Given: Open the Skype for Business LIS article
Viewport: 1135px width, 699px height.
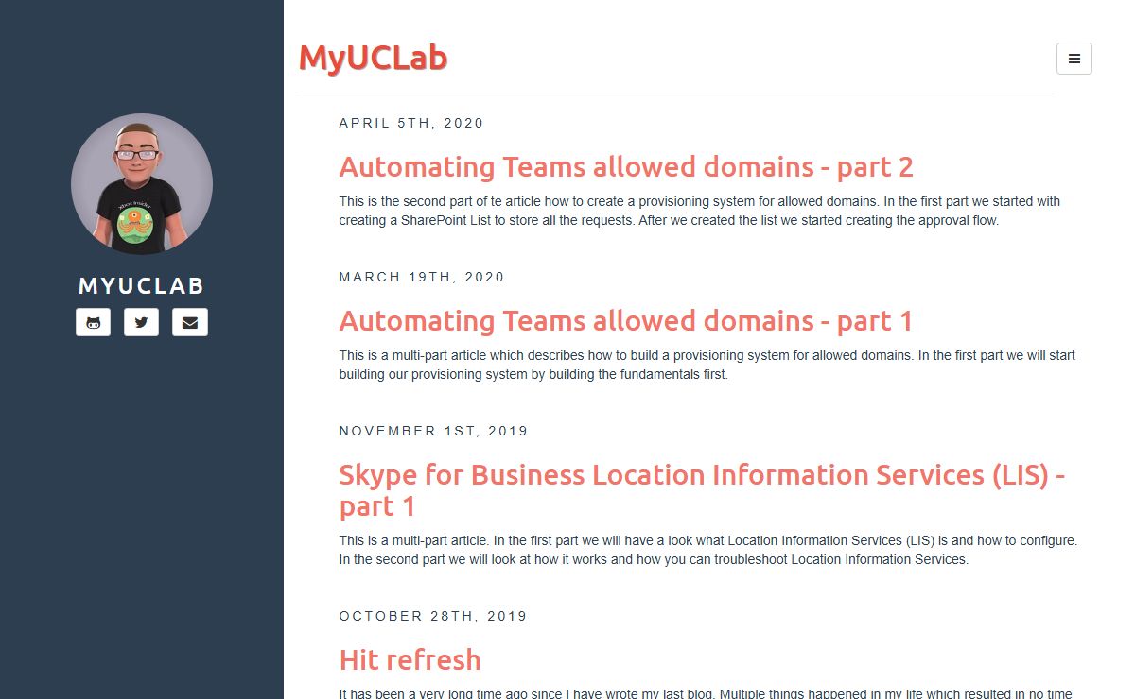Looking at the screenshot, I should [x=703, y=490].
